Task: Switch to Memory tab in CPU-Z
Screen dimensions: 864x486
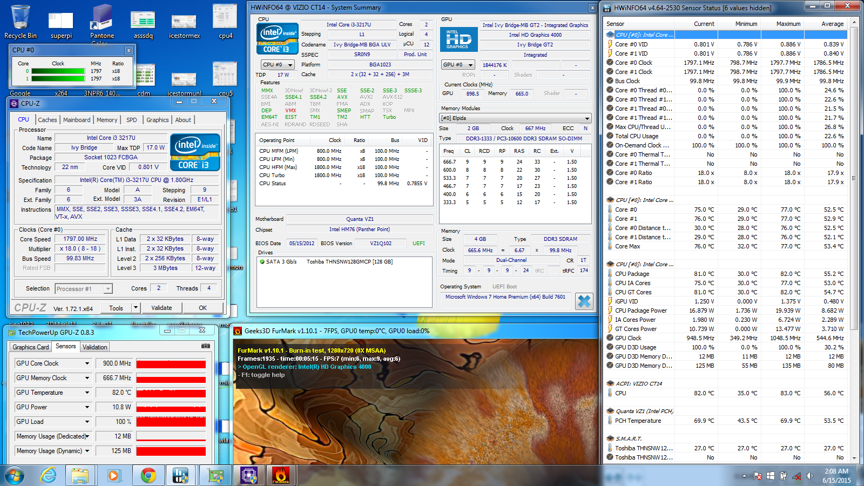Action: coord(107,120)
